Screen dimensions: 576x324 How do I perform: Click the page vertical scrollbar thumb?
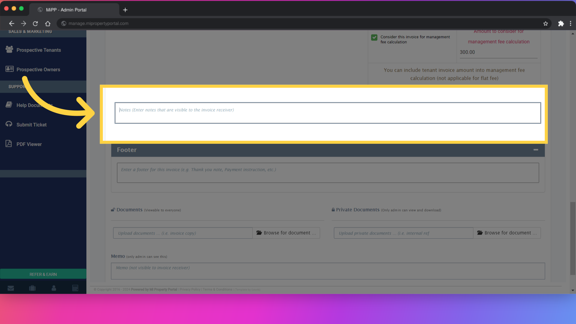pos(573,238)
